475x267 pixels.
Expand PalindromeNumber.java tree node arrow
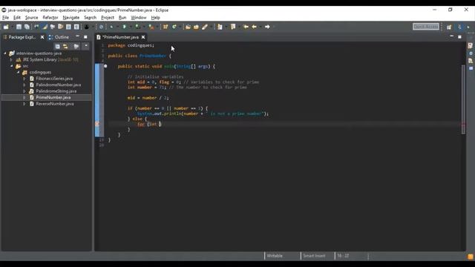coord(24,85)
